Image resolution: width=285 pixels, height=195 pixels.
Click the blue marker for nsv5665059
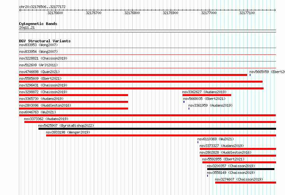(x=250, y=75)
